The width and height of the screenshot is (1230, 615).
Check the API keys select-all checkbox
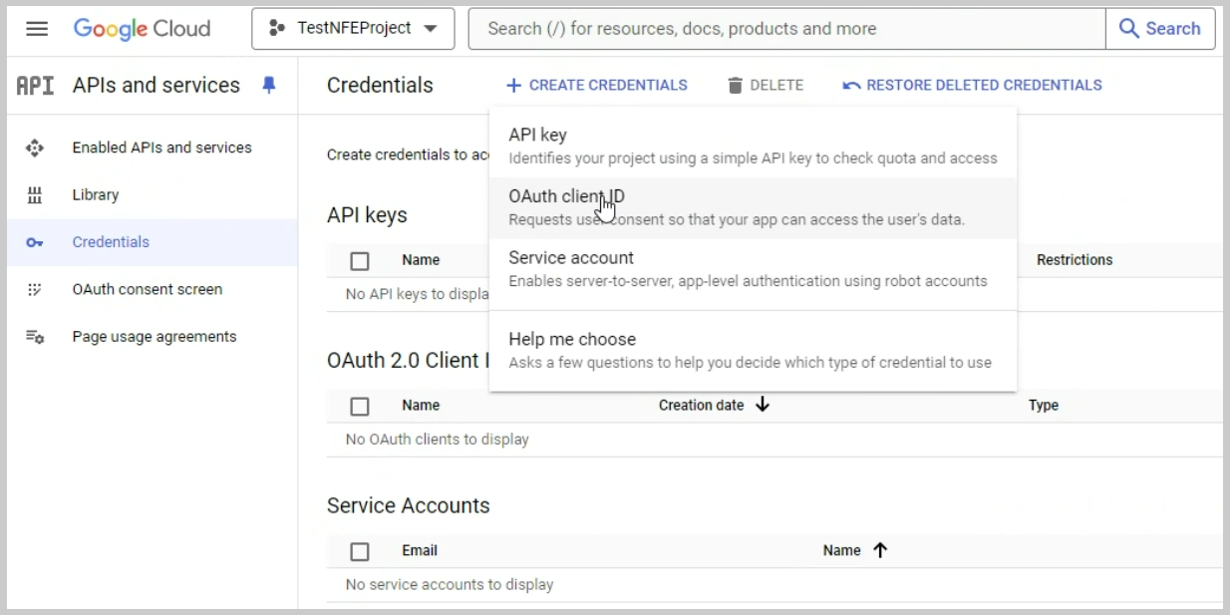pyautogui.click(x=360, y=261)
